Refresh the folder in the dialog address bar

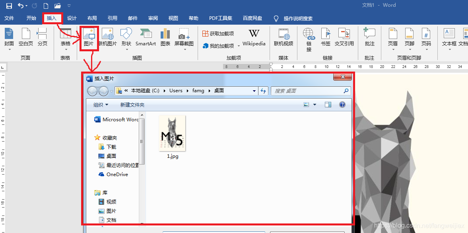[263, 91]
